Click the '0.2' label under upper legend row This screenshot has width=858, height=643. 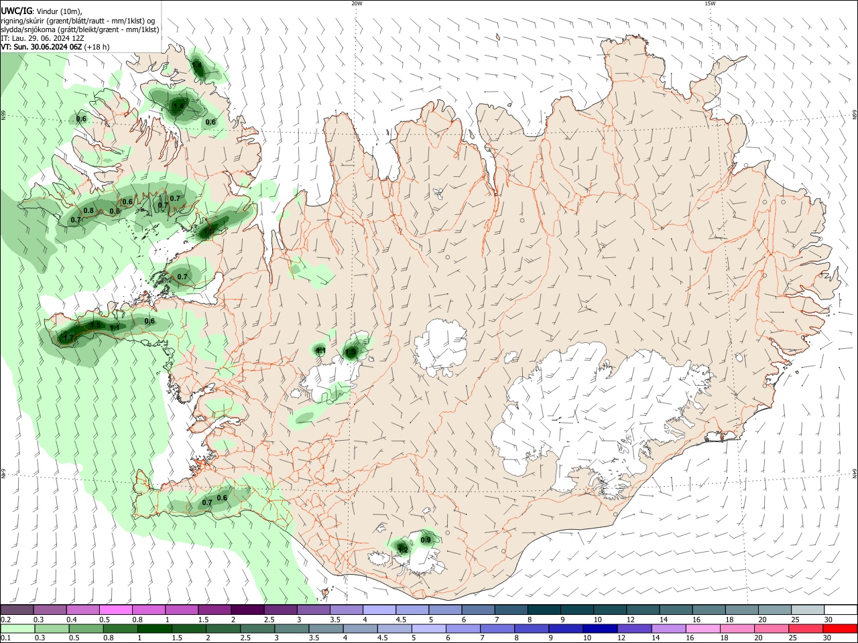point(5,620)
